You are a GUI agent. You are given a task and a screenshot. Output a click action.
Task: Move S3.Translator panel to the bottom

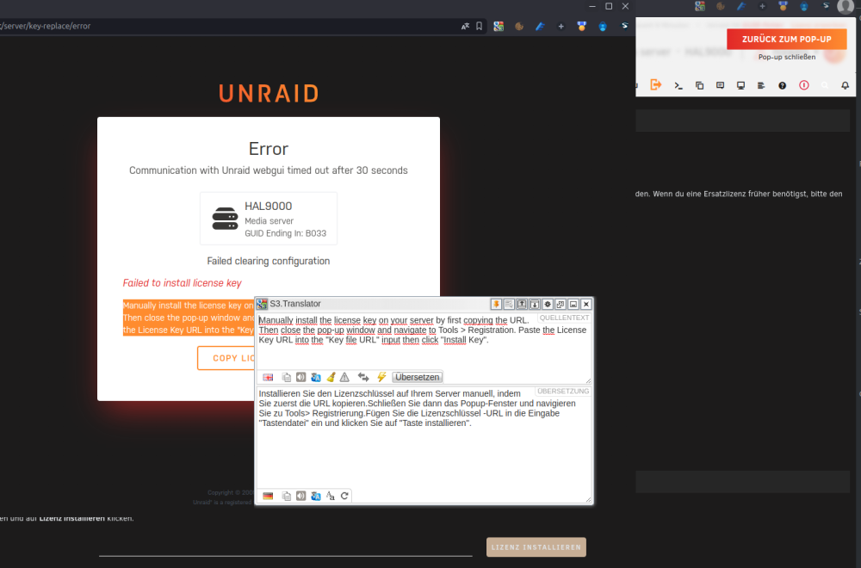tap(535, 304)
